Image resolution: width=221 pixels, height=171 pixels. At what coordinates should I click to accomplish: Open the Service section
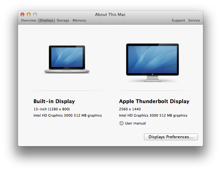194,20
